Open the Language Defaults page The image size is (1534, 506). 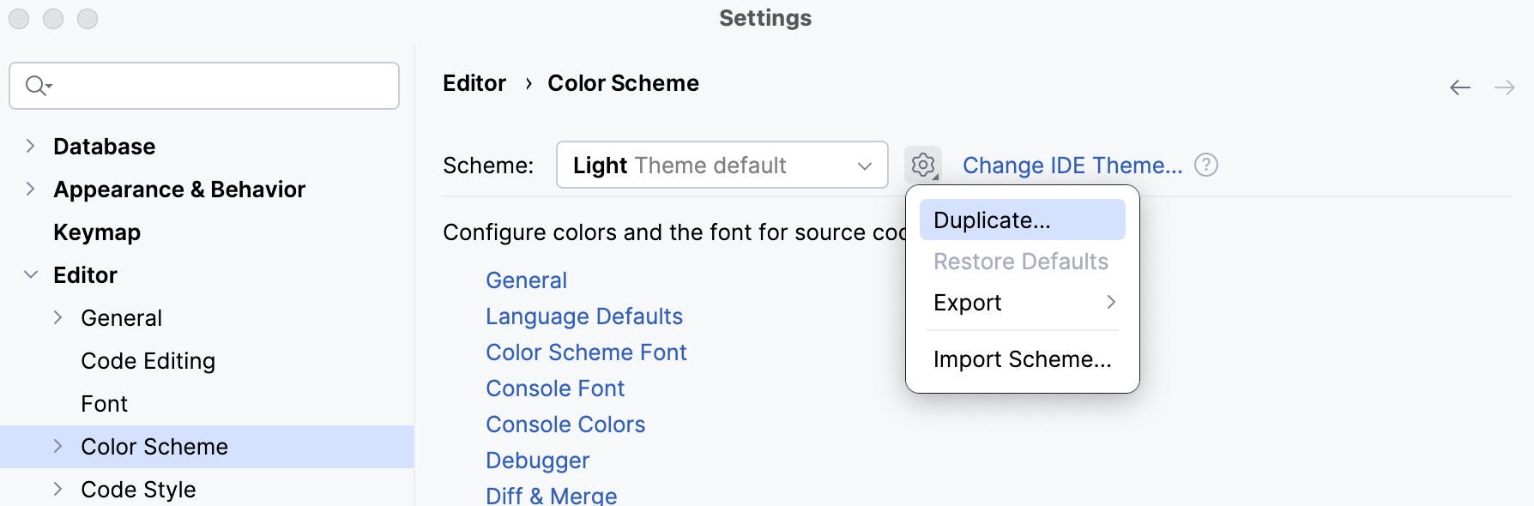click(584, 316)
